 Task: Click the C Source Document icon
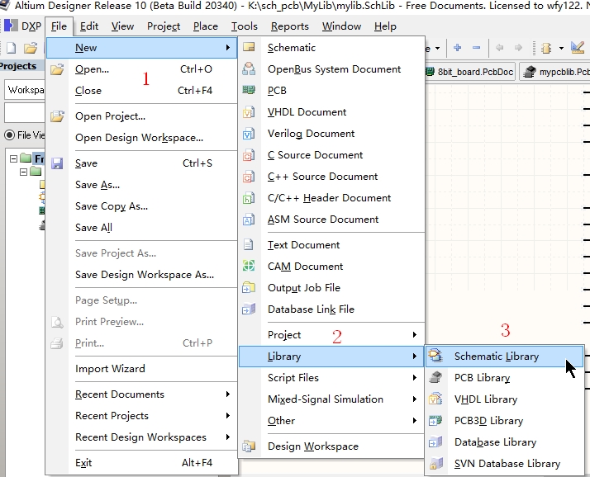249,155
